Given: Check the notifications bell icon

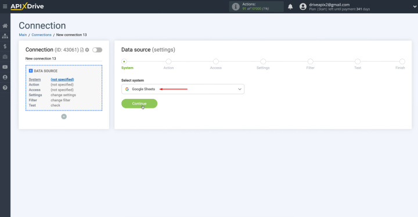Looking at the screenshot, I should [290, 6].
